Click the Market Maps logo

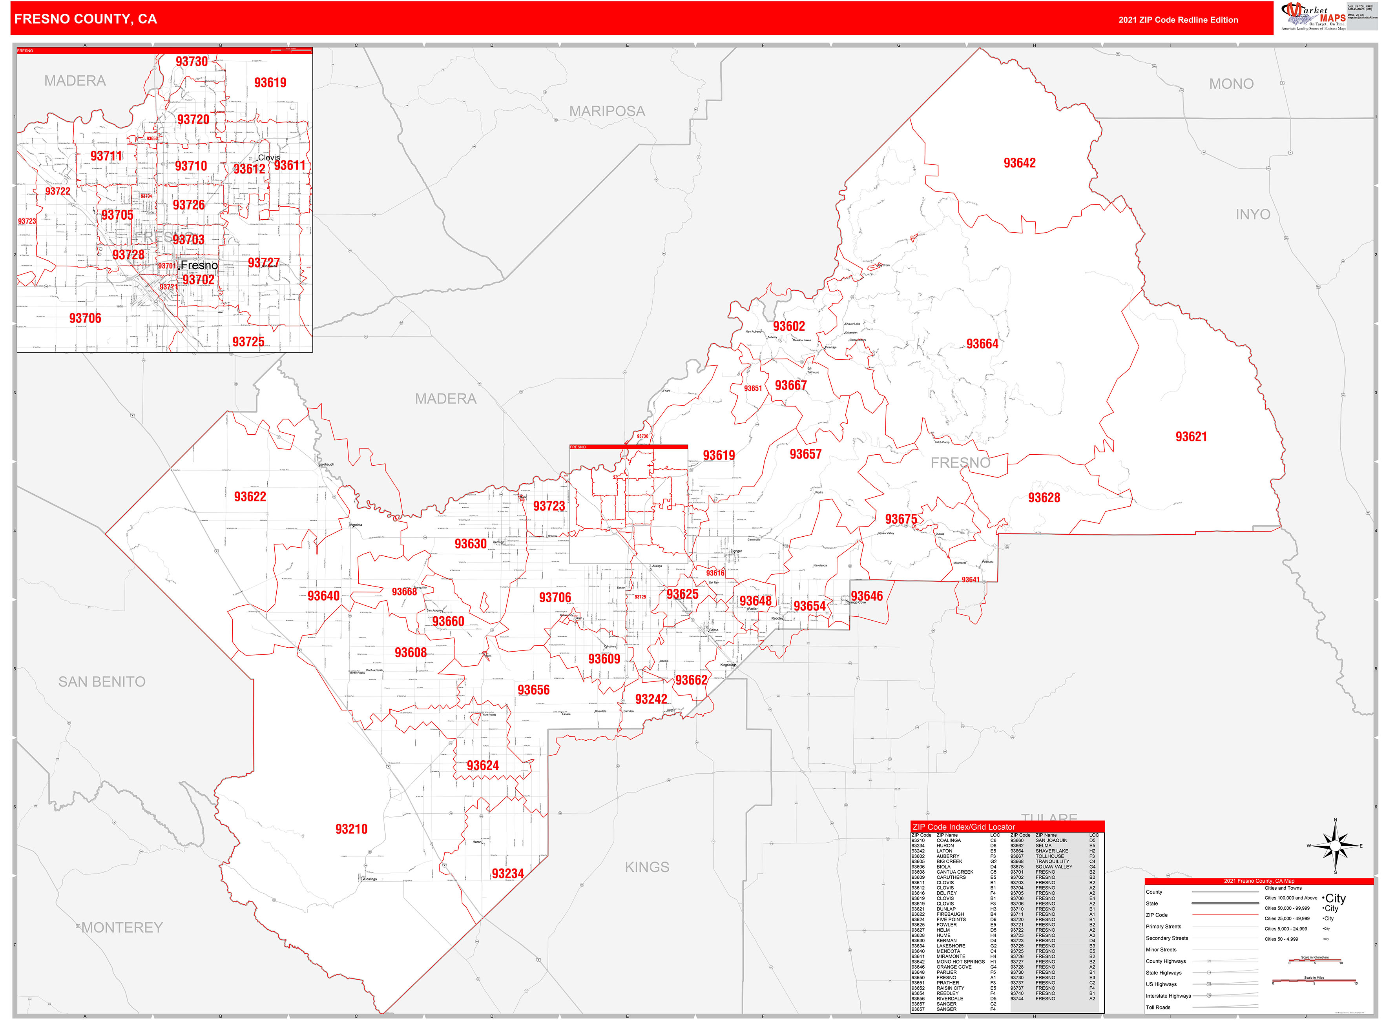[x=1313, y=16]
